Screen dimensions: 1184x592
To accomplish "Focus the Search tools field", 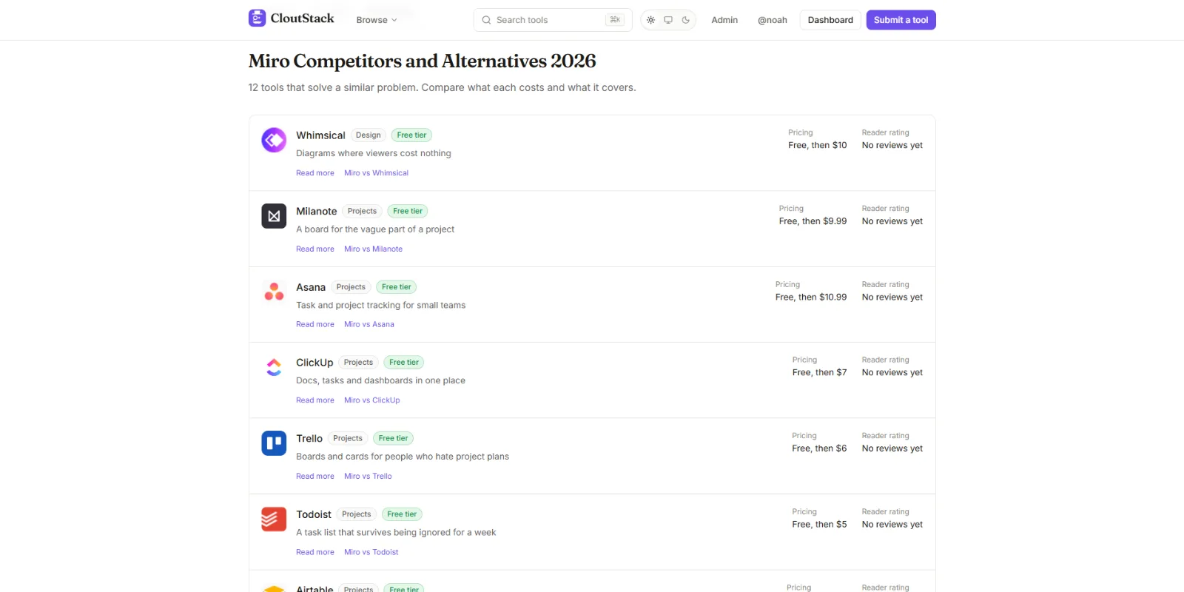I will (x=553, y=20).
